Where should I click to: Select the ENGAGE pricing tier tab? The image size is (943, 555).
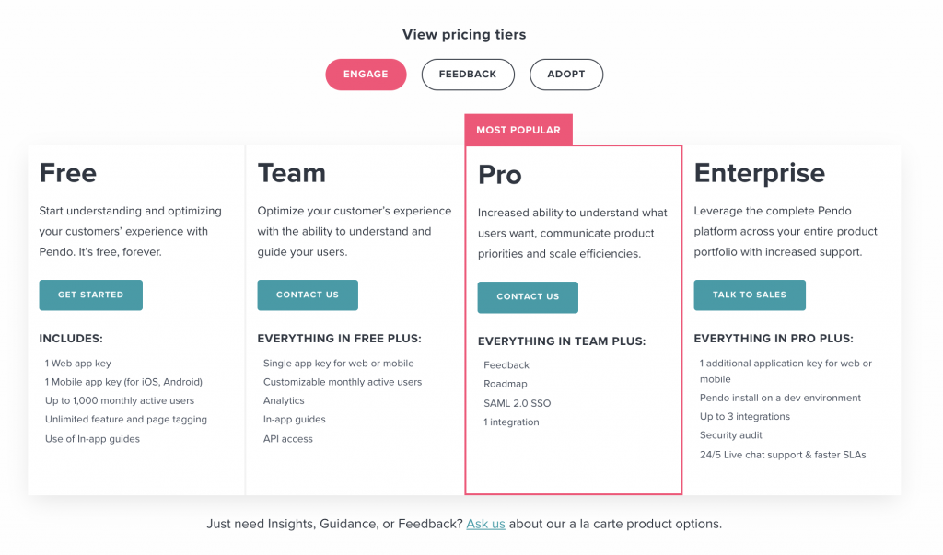click(366, 75)
